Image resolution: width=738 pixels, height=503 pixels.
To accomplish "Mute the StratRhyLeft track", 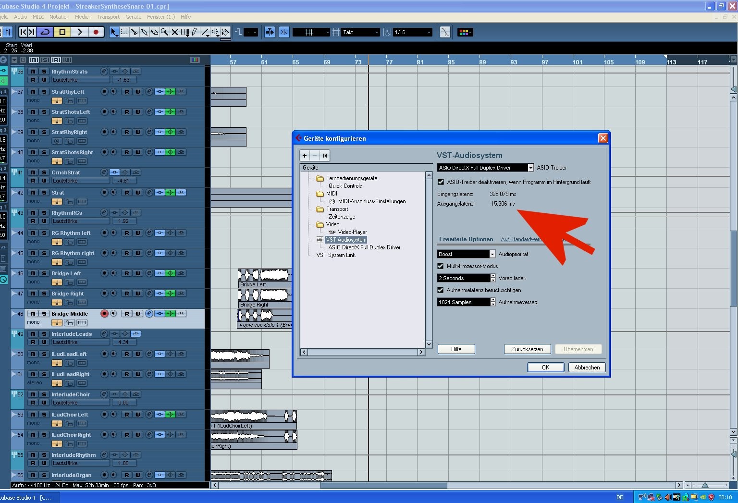I will (33, 92).
